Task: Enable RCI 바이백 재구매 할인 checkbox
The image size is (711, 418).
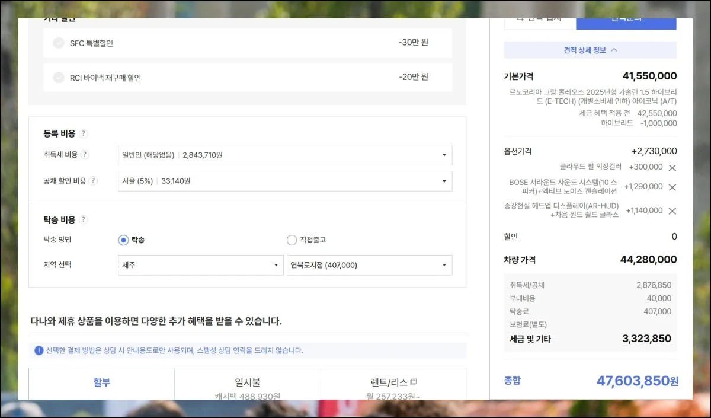Action: pos(59,78)
